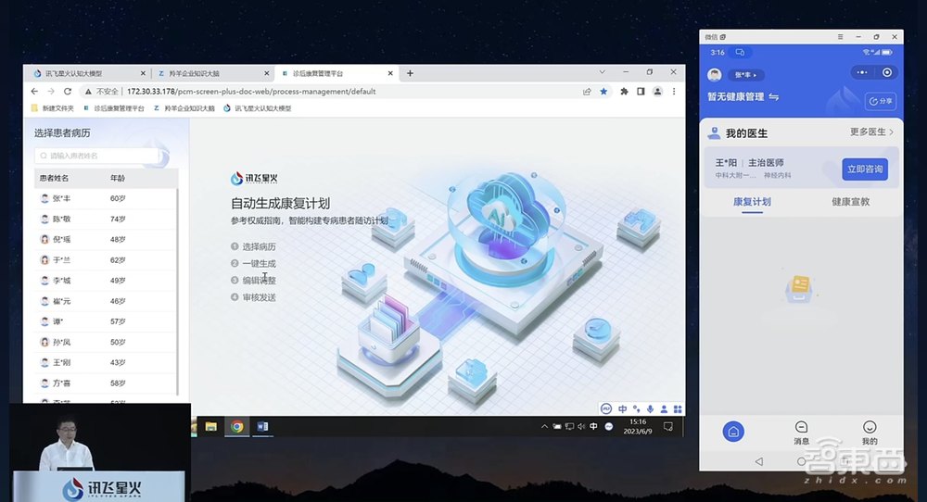Open 羚羊企业知识大脑 bookmark
The image size is (927, 502).
pos(184,108)
